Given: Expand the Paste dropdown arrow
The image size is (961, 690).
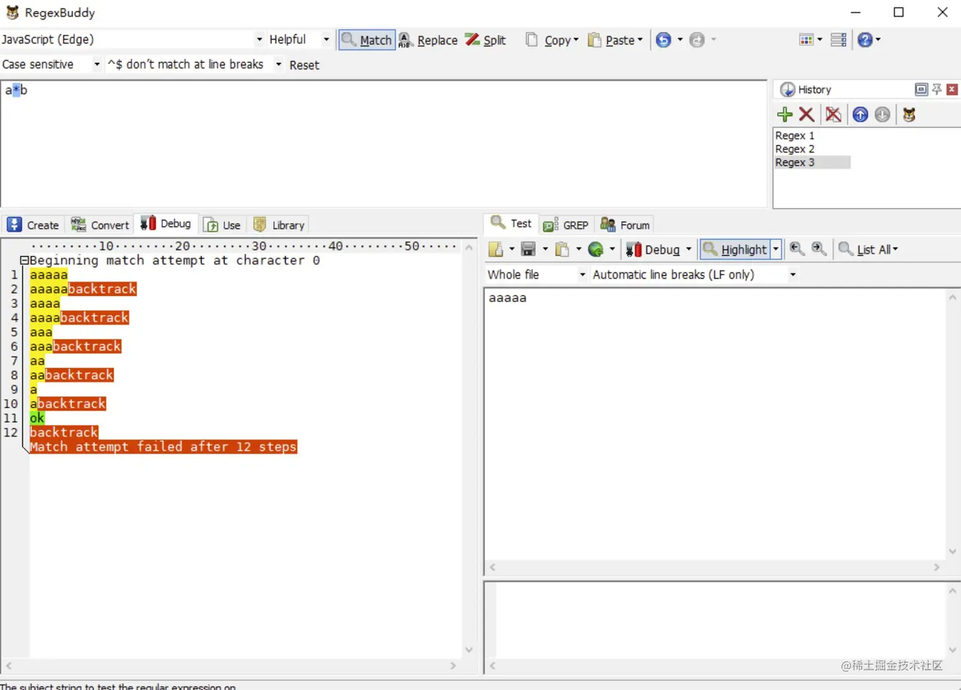Looking at the screenshot, I should [x=640, y=39].
